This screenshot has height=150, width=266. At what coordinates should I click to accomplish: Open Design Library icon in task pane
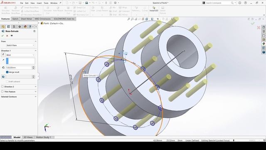tap(264, 31)
